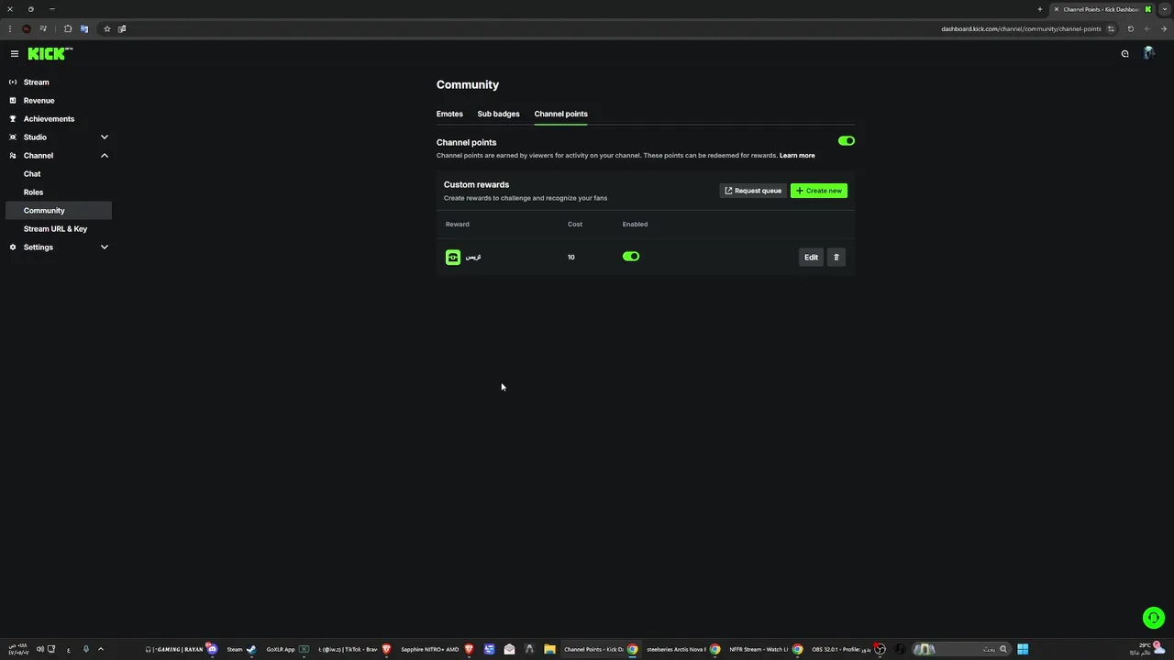Click Create new reward button

[x=819, y=191]
